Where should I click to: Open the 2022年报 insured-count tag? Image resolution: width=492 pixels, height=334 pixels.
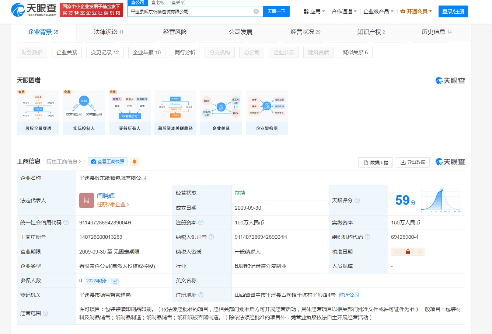point(97,281)
